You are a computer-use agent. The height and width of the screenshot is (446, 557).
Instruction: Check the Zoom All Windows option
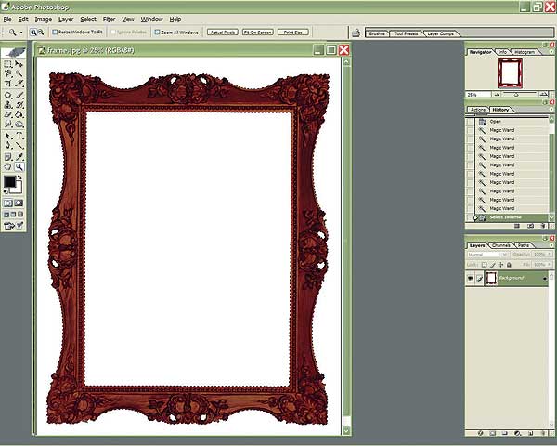(x=158, y=32)
